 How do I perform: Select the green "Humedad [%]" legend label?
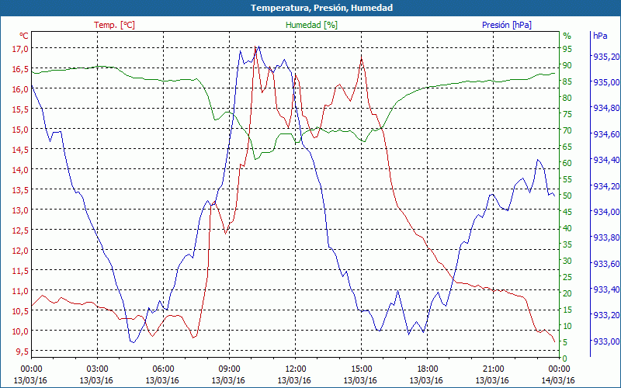click(x=311, y=25)
